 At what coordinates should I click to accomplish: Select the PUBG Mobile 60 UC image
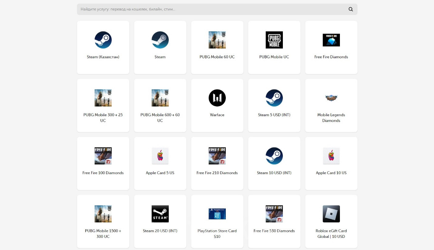pos(217,40)
